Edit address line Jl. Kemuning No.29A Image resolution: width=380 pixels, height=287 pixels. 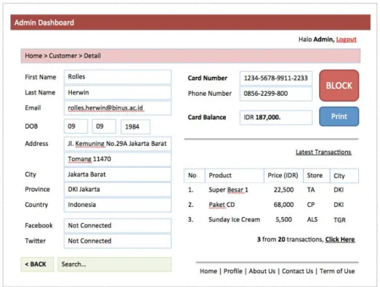coord(118,144)
